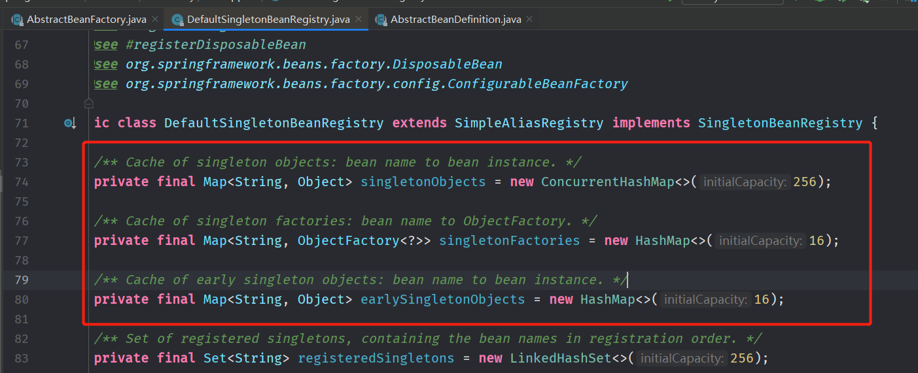Screen dimensions: 918x373
Task: Open org.springframework.beans.factory.DisposableBean reference
Action: click(x=314, y=64)
